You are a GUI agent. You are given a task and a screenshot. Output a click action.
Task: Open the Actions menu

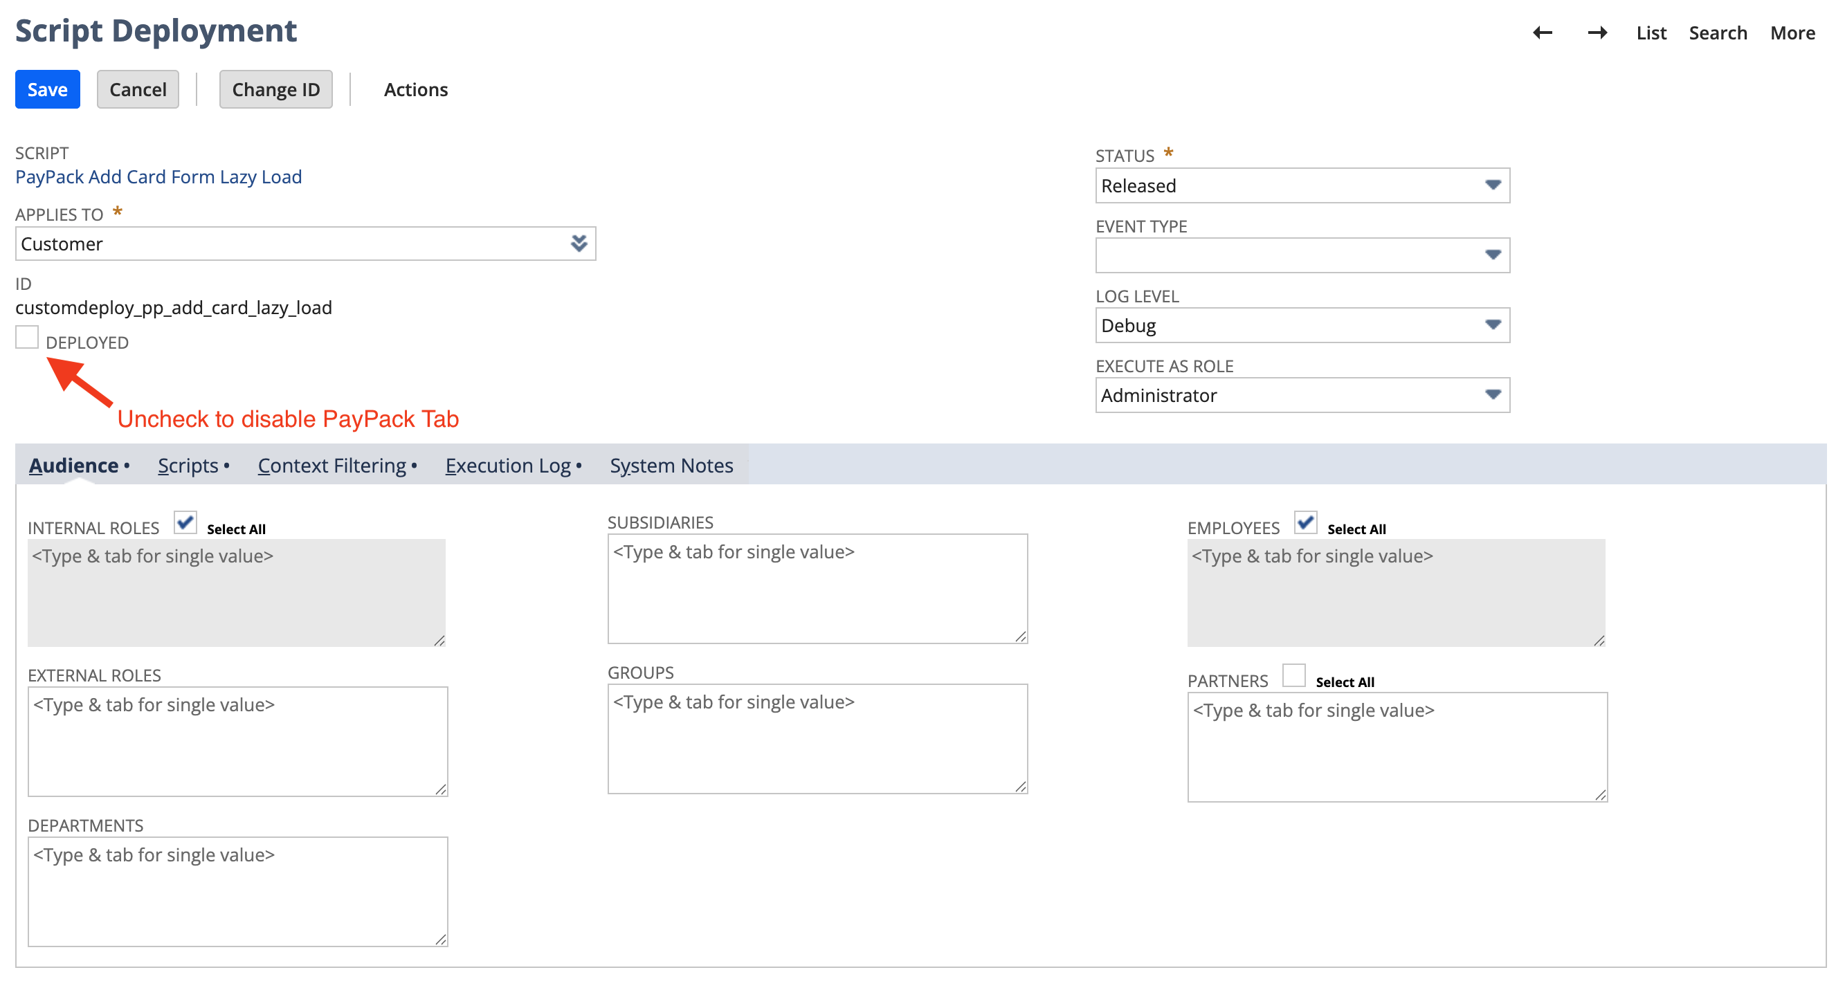(x=415, y=89)
